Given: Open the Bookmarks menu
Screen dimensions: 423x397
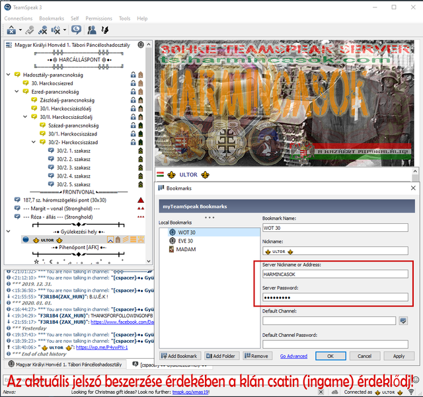Looking at the screenshot, I should pos(52,18).
